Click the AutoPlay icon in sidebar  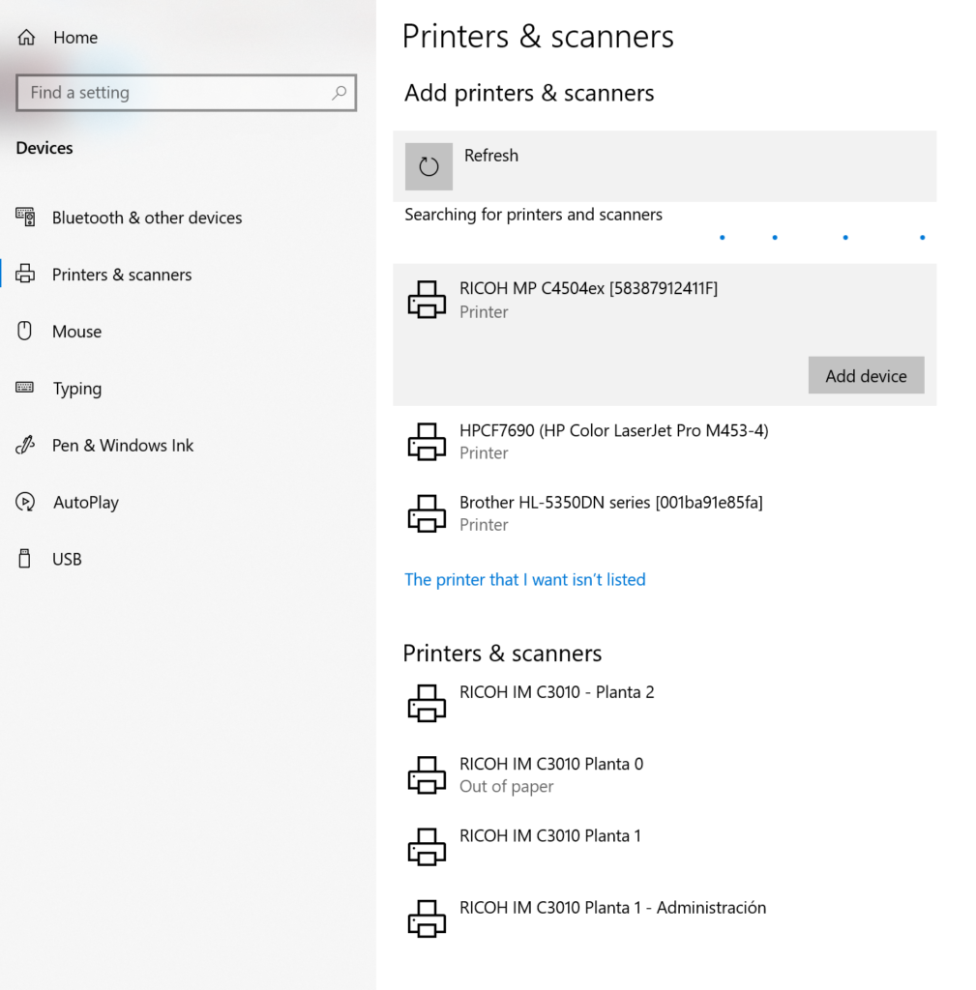25,503
